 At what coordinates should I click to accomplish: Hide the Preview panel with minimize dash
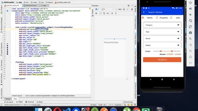(x=132, y=6)
